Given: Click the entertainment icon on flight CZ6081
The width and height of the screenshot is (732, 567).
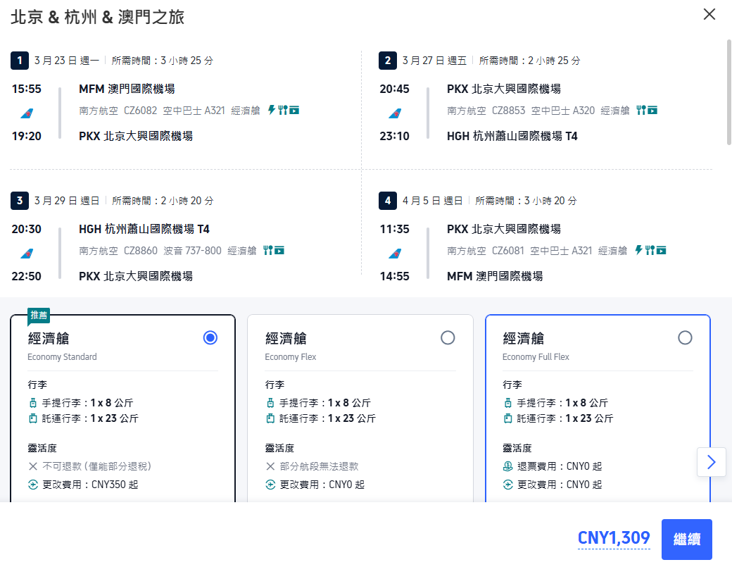Looking at the screenshot, I should pyautogui.click(x=660, y=250).
